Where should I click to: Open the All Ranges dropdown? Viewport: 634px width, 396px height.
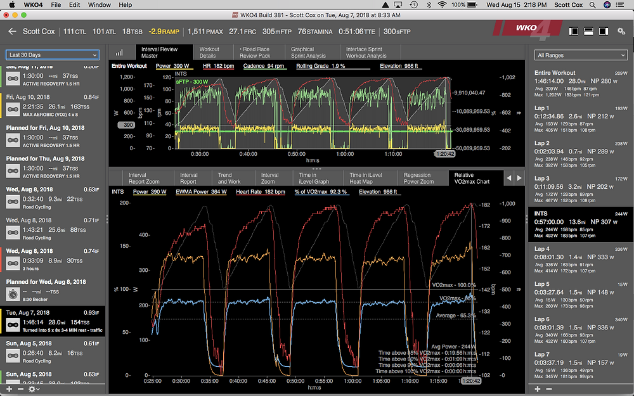click(581, 55)
